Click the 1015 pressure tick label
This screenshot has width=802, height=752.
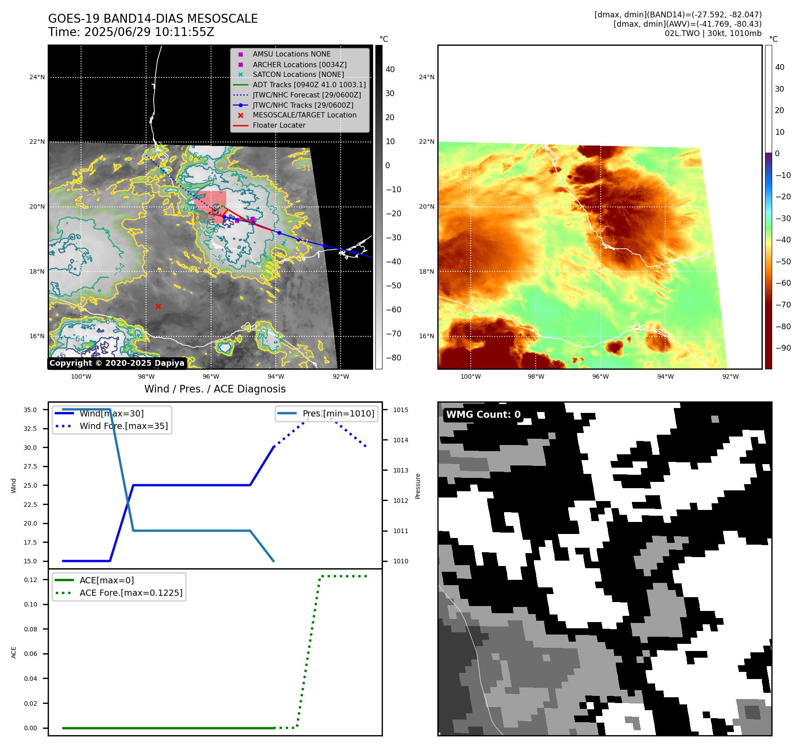(x=401, y=410)
